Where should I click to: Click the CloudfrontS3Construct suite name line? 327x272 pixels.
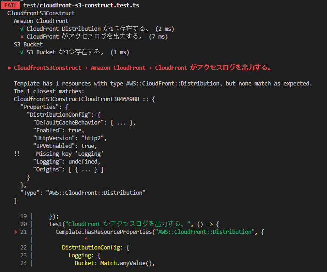coord(41,13)
